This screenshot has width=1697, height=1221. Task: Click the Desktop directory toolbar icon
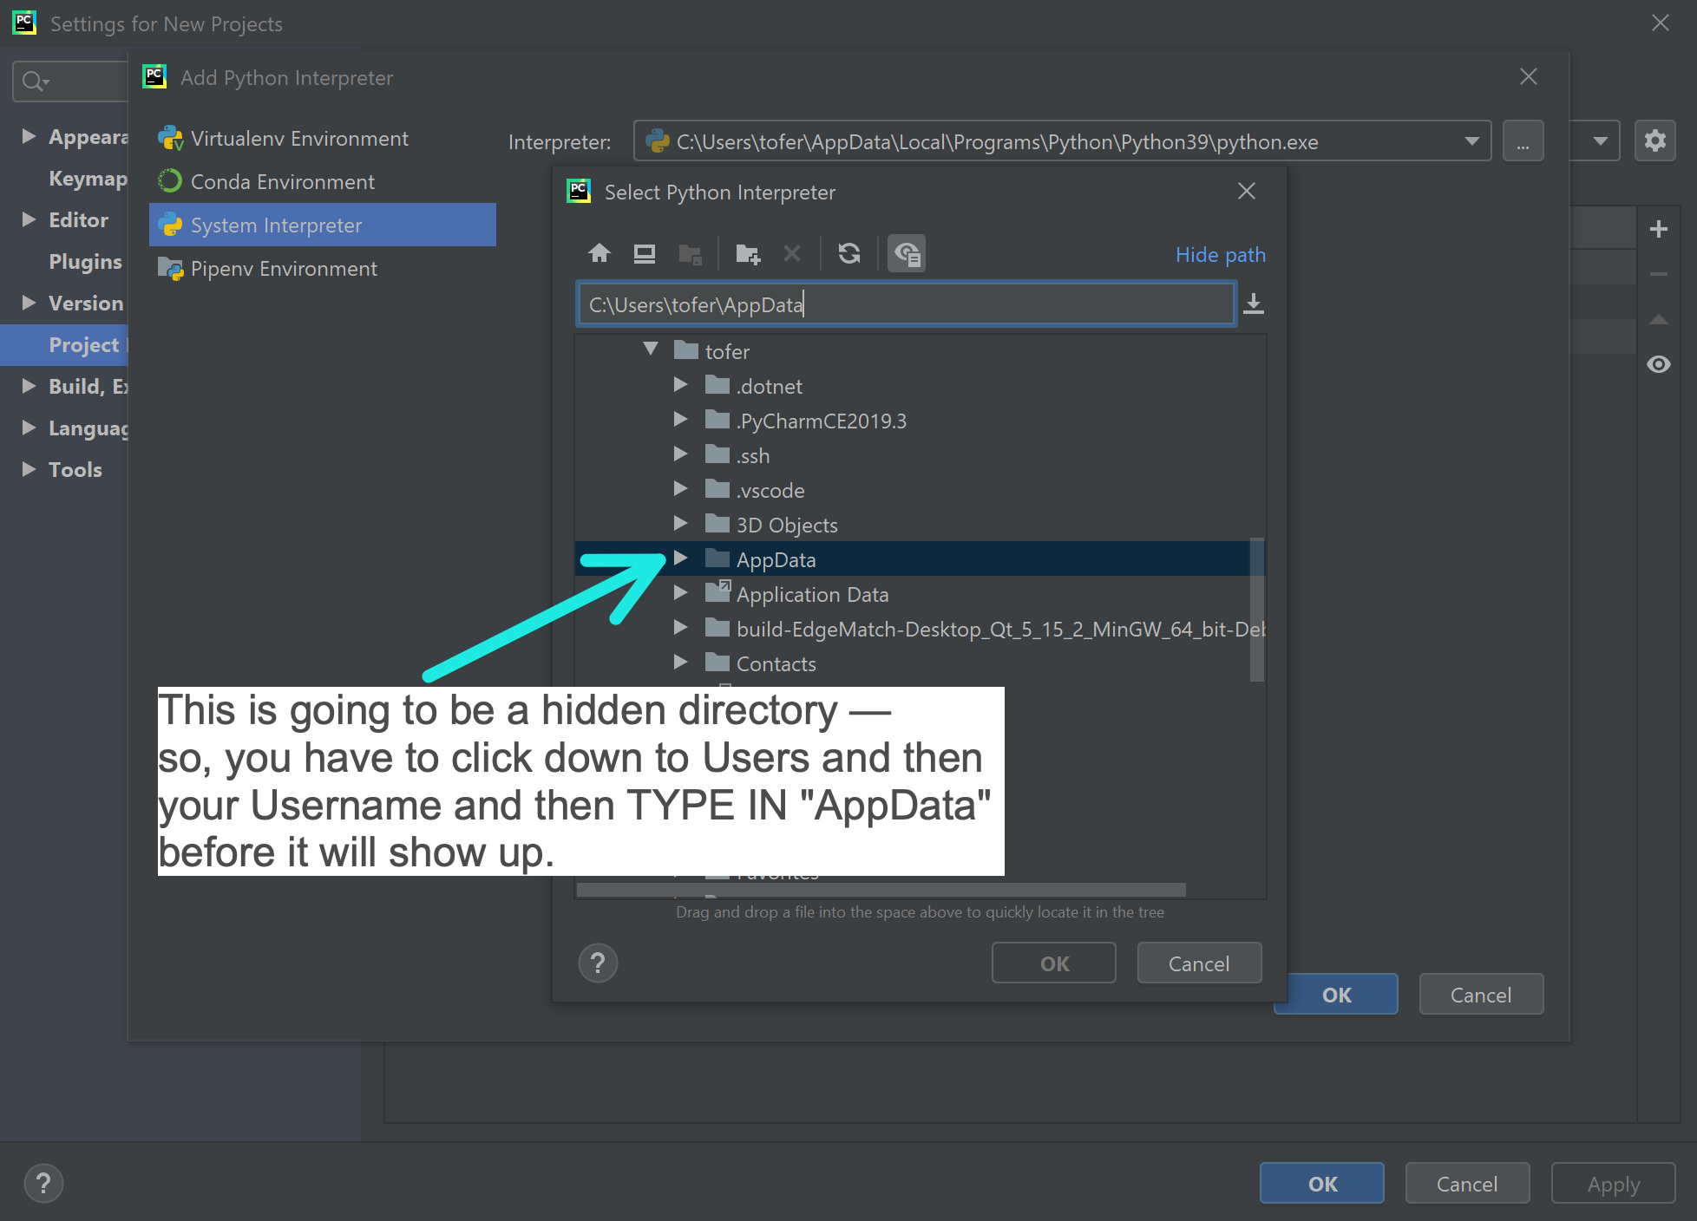[644, 253]
